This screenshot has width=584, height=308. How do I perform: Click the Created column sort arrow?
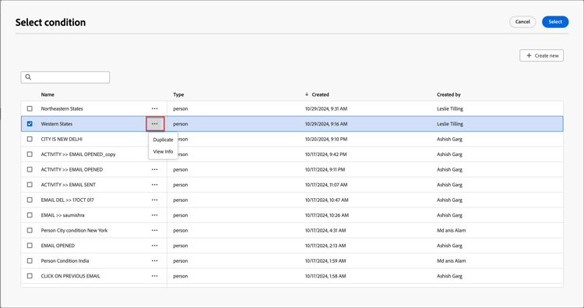(x=307, y=94)
